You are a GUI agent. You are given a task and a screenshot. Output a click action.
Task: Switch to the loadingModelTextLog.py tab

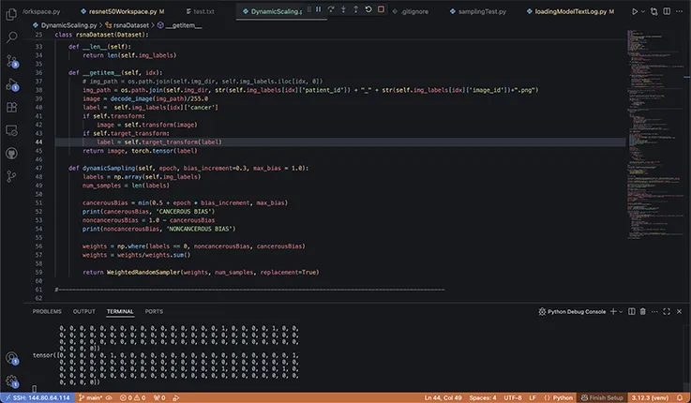571,11
